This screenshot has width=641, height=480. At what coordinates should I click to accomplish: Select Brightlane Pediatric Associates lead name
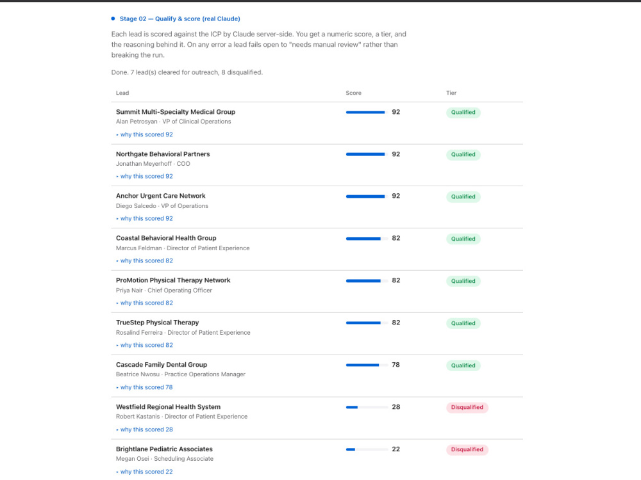pyautogui.click(x=164, y=449)
